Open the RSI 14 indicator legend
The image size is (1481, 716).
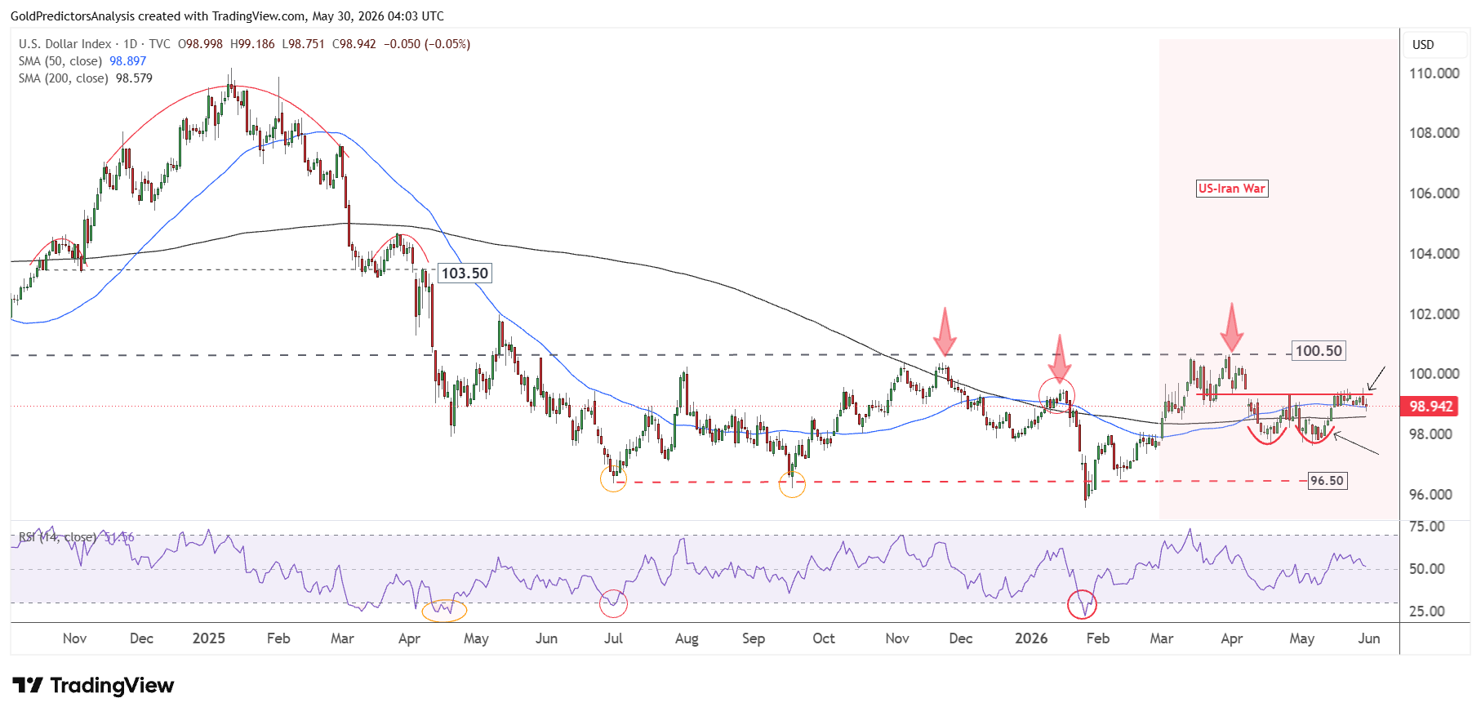[76, 537]
